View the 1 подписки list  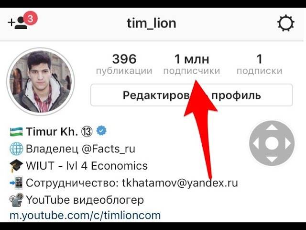pos(259,64)
